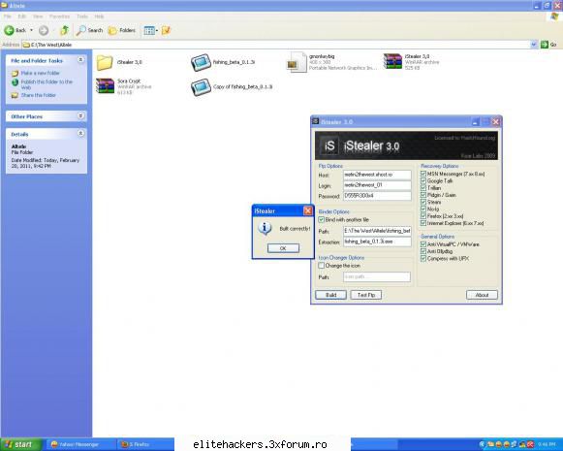Go up one folder level
563x451 pixels.
pyautogui.click(x=64, y=30)
